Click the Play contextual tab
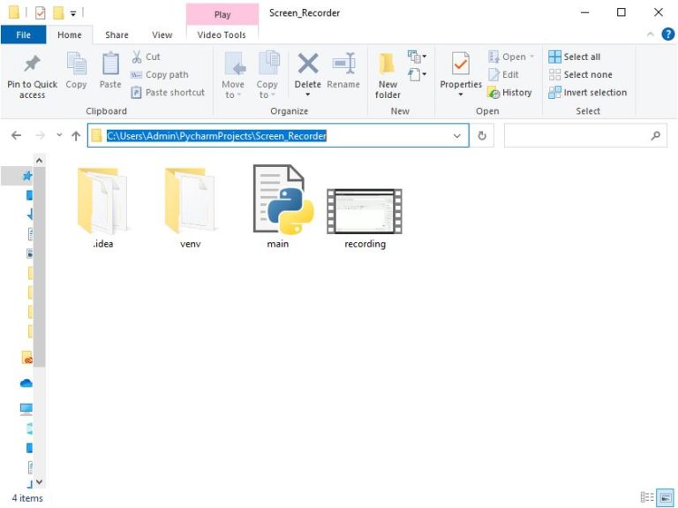678x508 pixels. click(222, 14)
